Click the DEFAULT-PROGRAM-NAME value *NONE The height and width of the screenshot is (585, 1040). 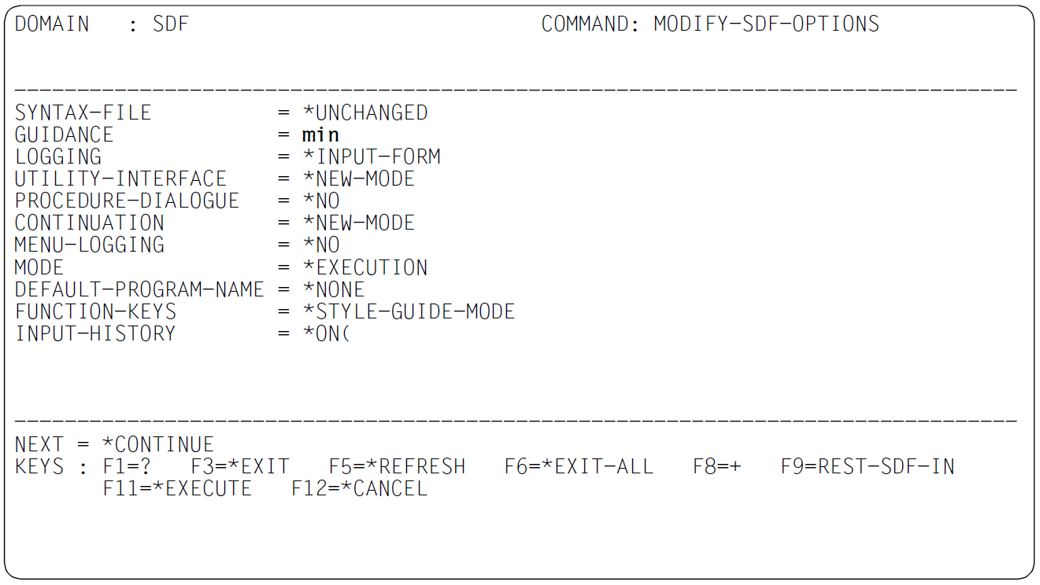(x=334, y=289)
